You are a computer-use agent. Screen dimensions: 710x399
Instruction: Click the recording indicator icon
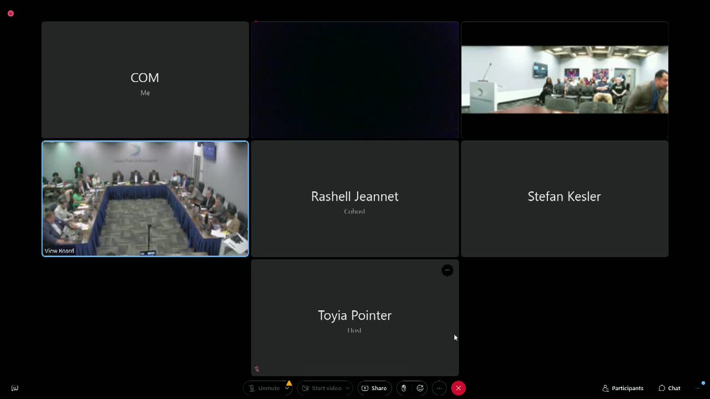[x=11, y=13]
